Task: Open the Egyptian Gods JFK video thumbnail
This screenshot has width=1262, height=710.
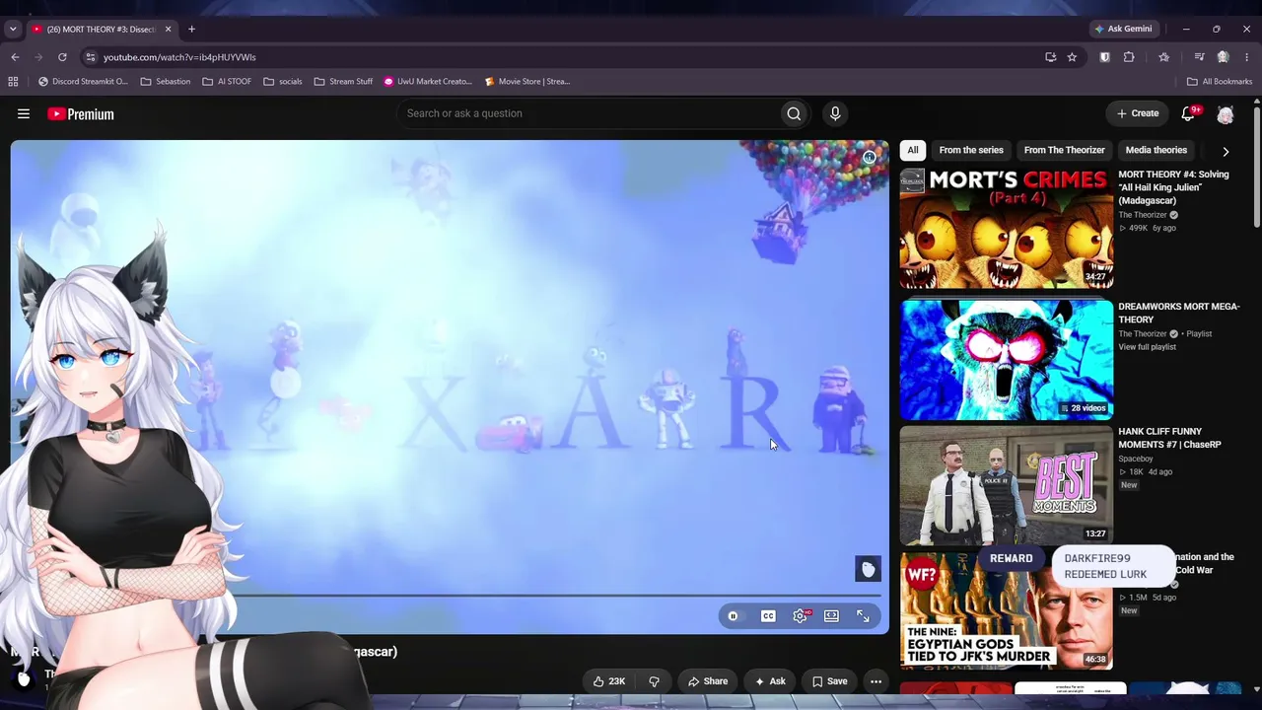Action: (1007, 610)
